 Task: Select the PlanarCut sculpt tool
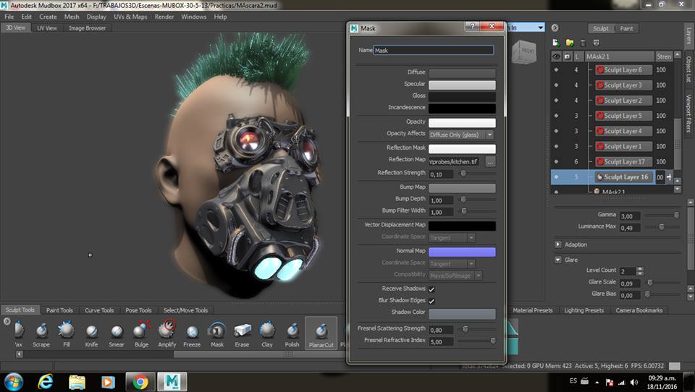click(321, 333)
